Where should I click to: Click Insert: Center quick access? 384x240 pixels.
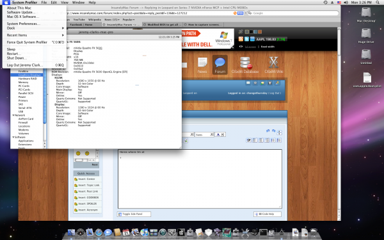pyautogui.click(x=86, y=179)
